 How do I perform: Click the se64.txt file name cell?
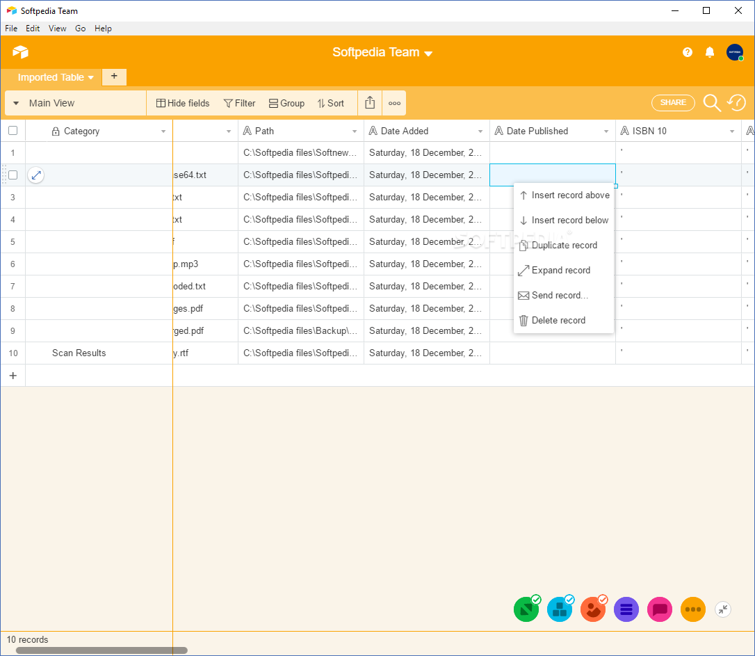(206, 175)
